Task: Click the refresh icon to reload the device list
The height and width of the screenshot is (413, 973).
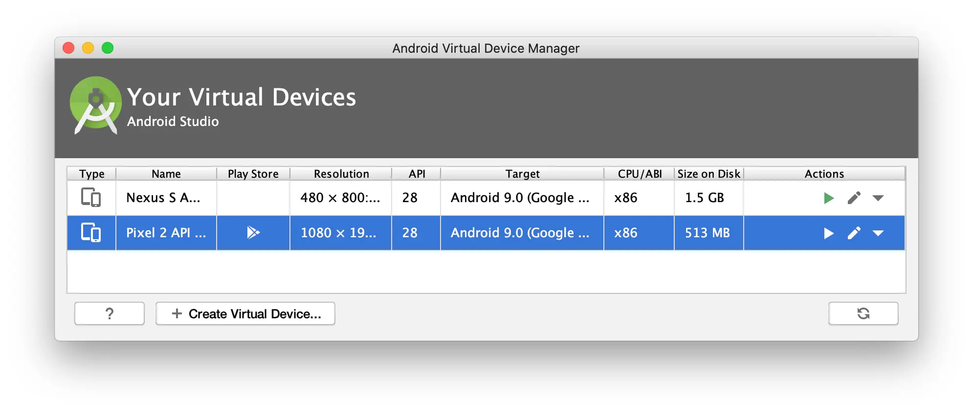Action: 863,313
